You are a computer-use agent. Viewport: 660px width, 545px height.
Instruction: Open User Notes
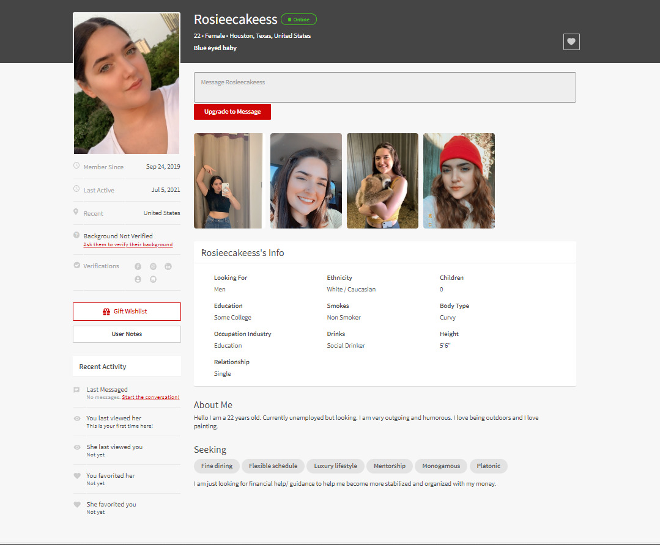click(127, 334)
